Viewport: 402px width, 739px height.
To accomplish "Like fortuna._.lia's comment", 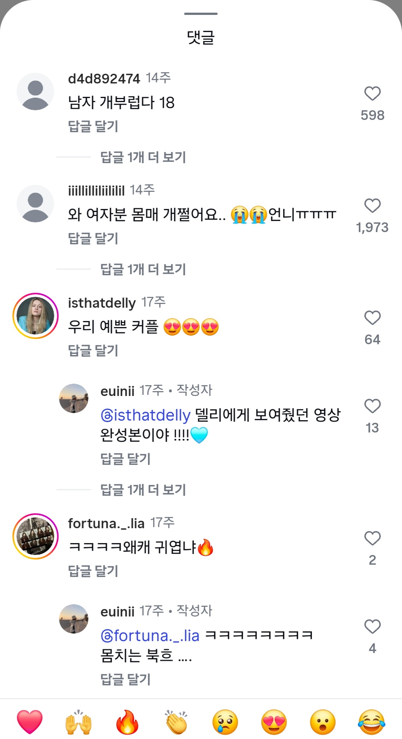I will tap(372, 538).
